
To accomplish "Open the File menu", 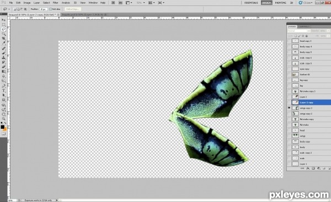I will click(x=11, y=3).
